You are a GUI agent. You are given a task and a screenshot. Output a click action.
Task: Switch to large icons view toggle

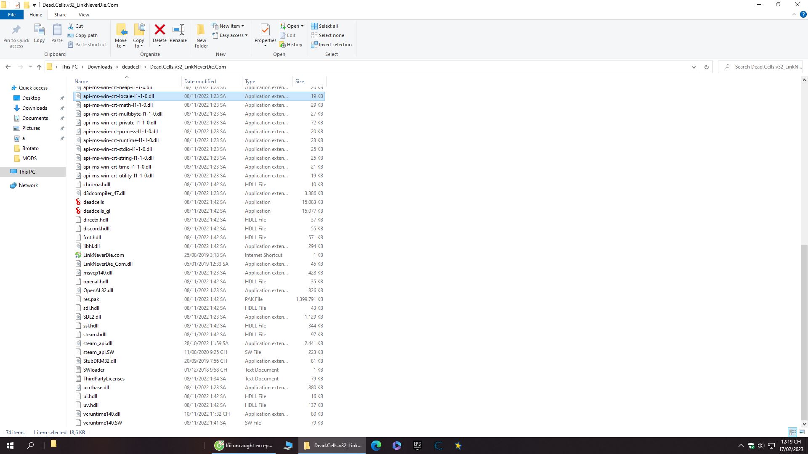click(x=802, y=432)
